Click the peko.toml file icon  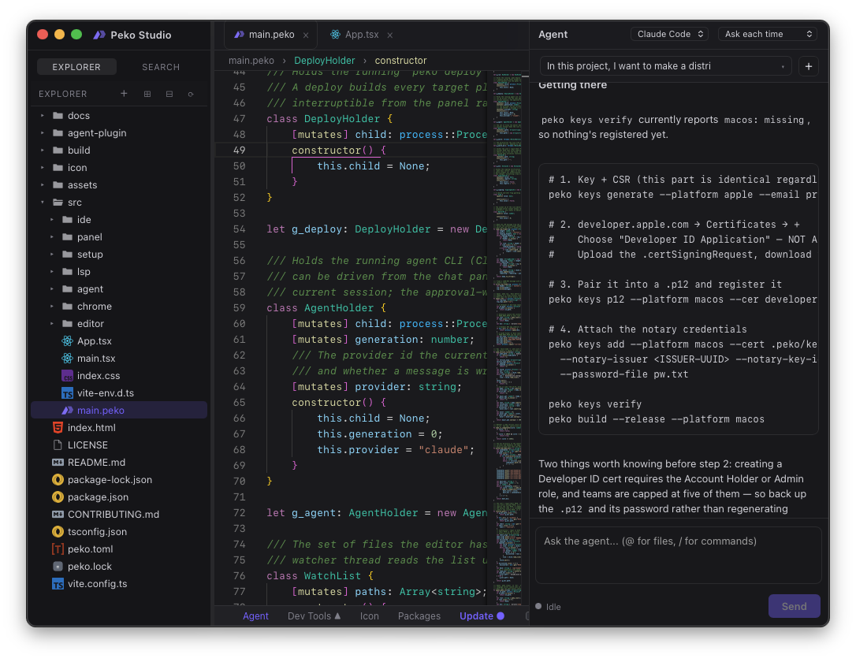[x=58, y=549]
